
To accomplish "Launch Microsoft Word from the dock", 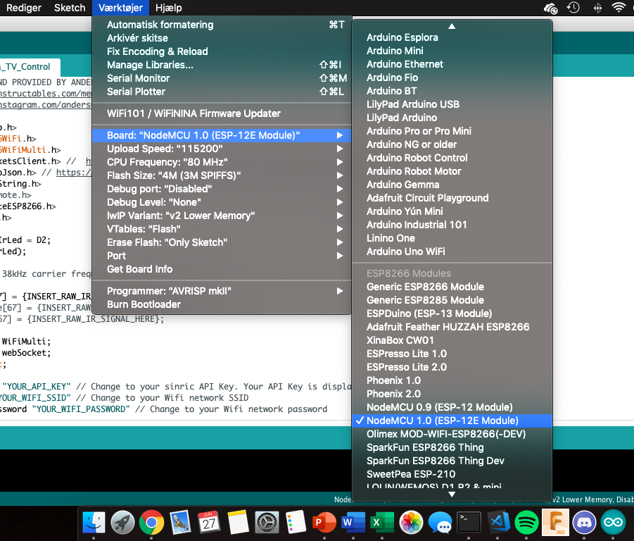I will (353, 523).
